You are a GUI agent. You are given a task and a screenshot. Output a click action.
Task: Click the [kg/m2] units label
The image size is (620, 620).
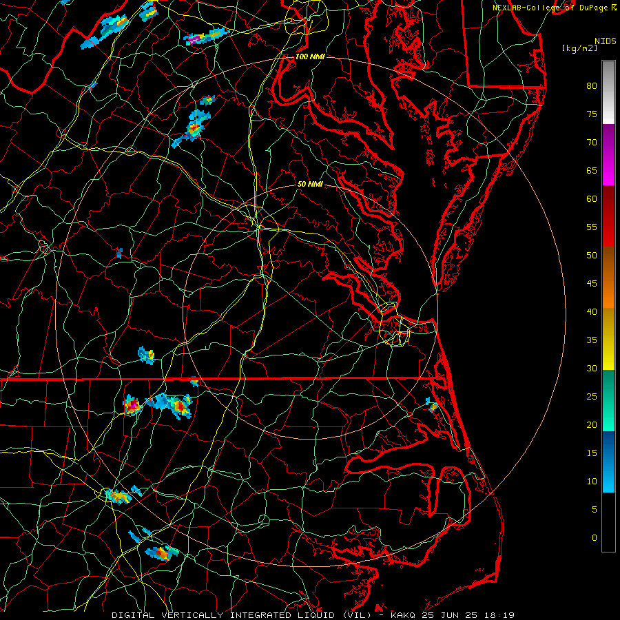click(x=579, y=48)
